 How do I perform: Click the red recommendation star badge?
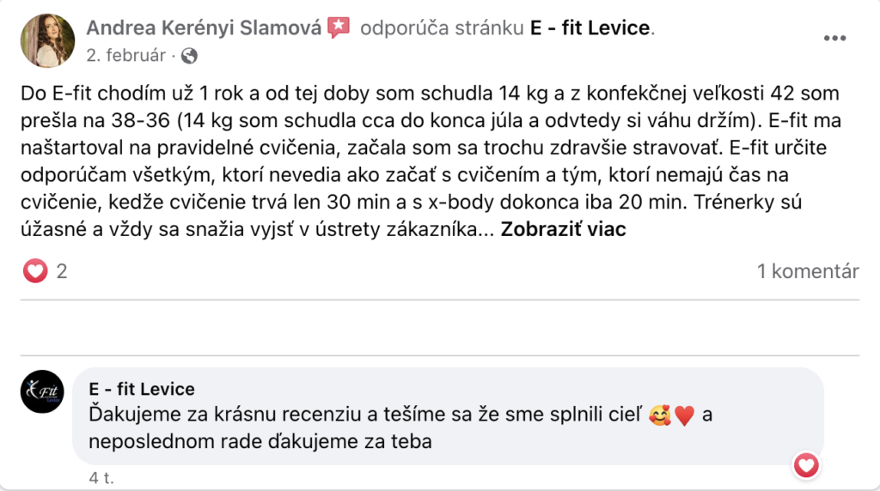click(x=339, y=28)
